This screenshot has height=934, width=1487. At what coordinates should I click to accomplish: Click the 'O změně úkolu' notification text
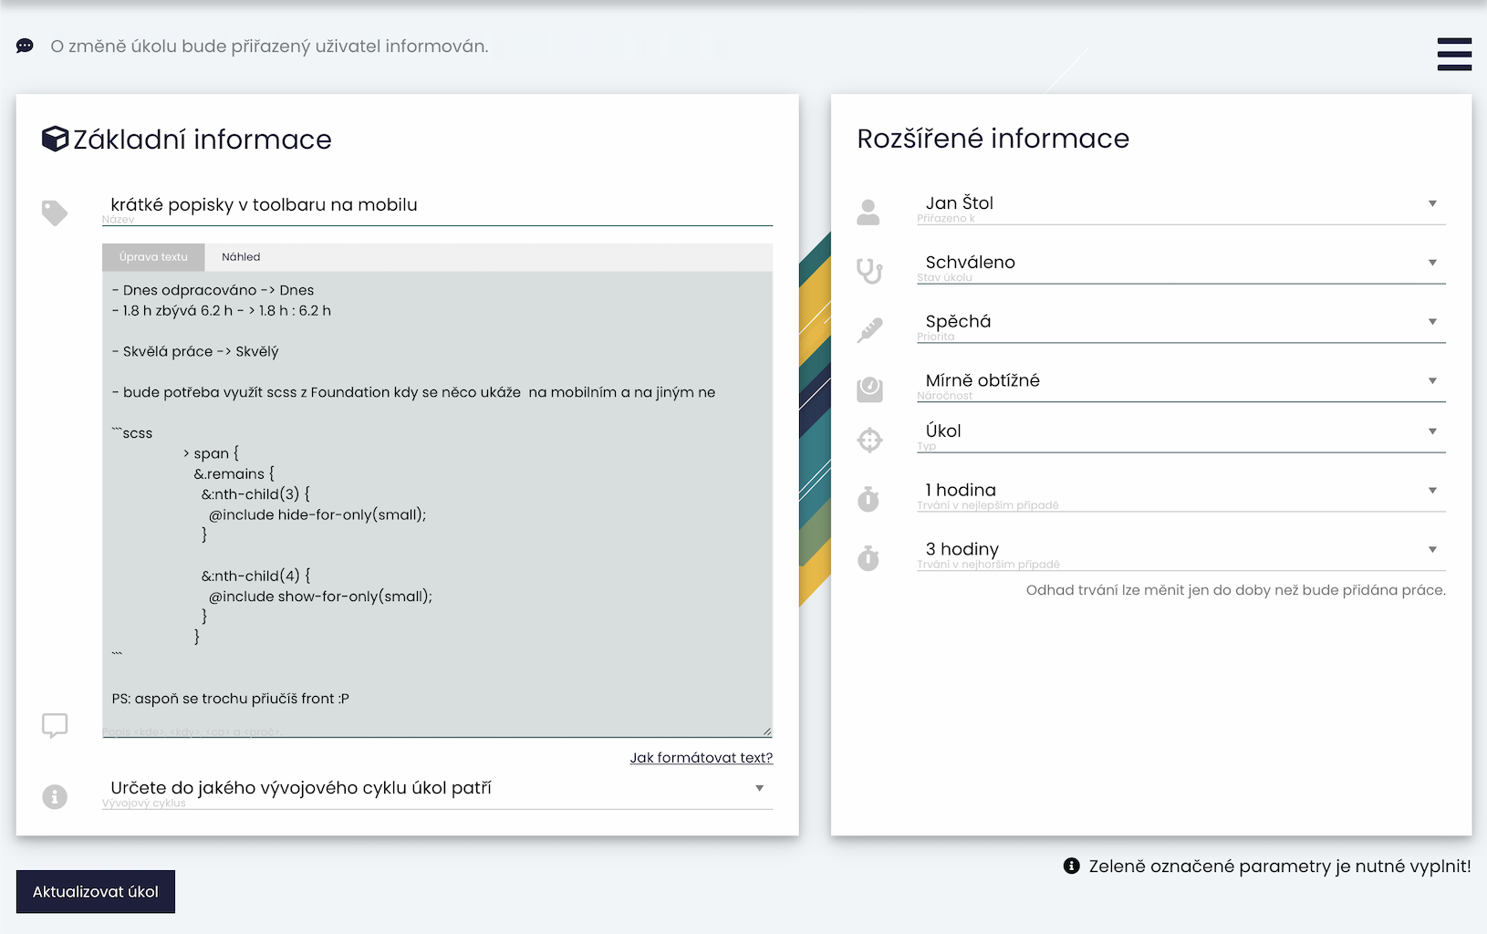click(269, 46)
